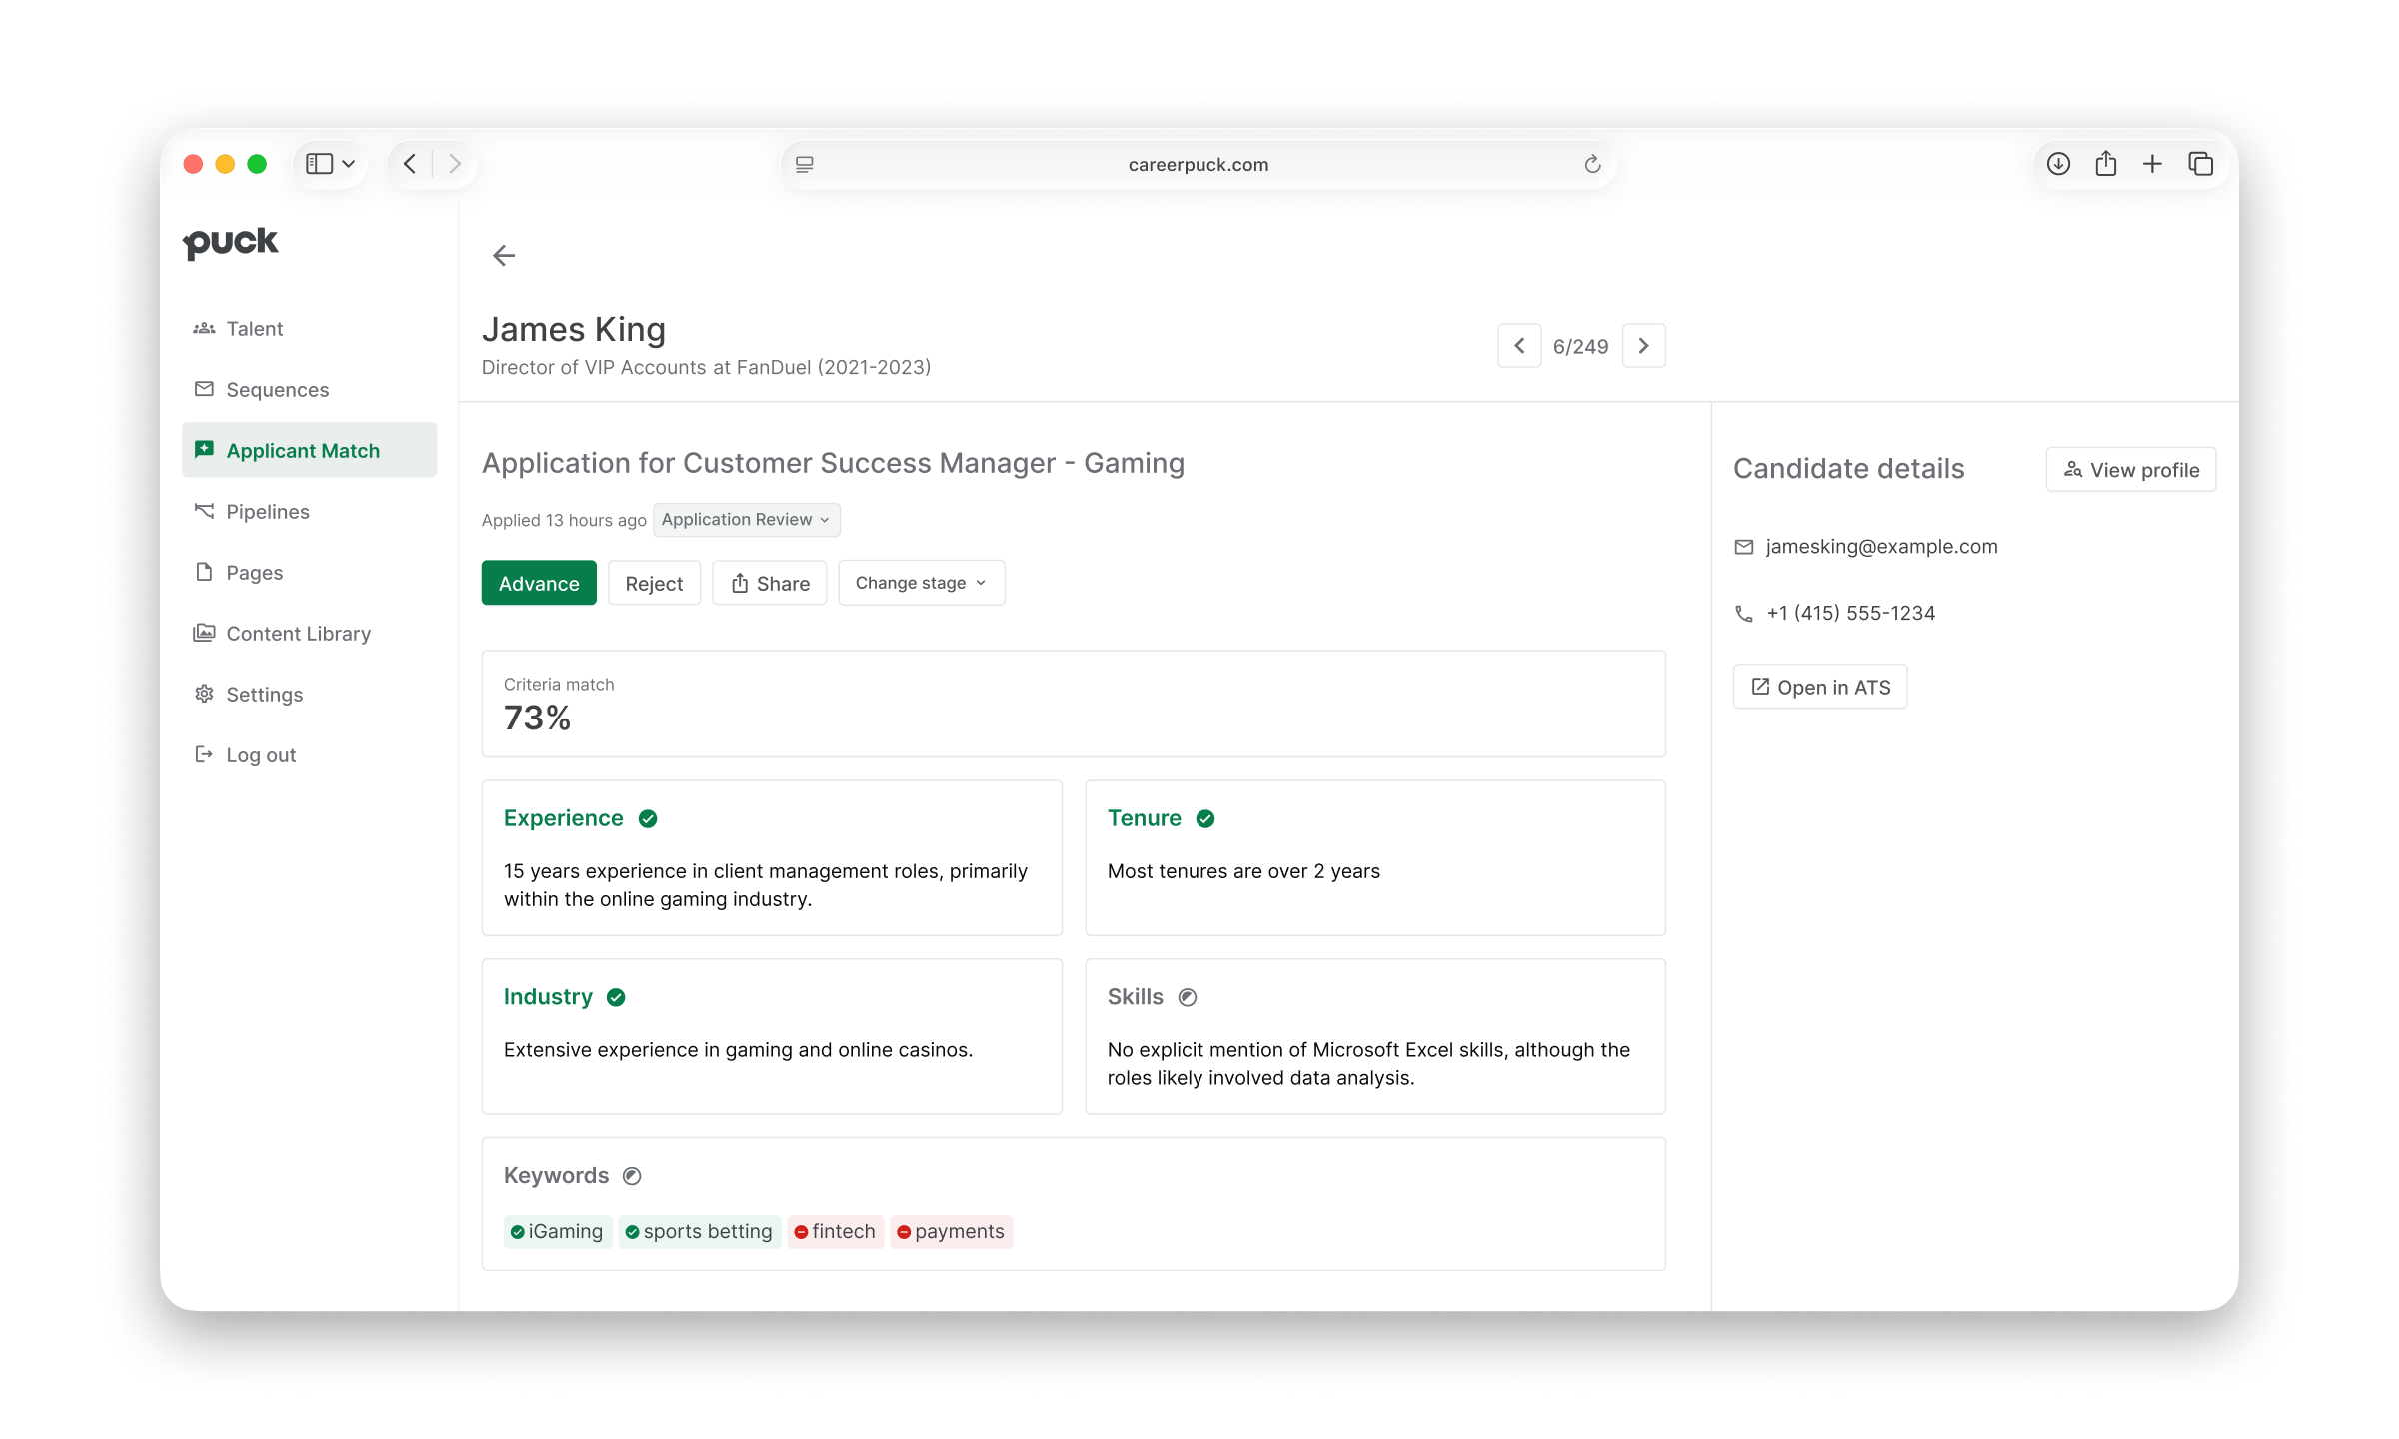Open the browser downloads icon

point(2058,164)
